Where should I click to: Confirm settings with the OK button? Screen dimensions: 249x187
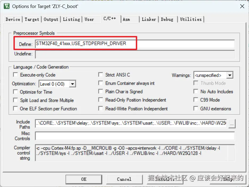pos(84,179)
